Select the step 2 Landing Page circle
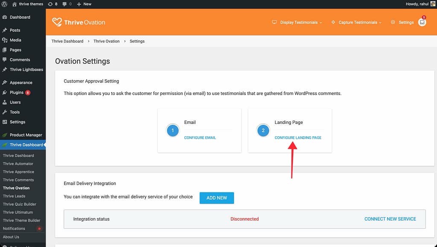 [x=263, y=131]
